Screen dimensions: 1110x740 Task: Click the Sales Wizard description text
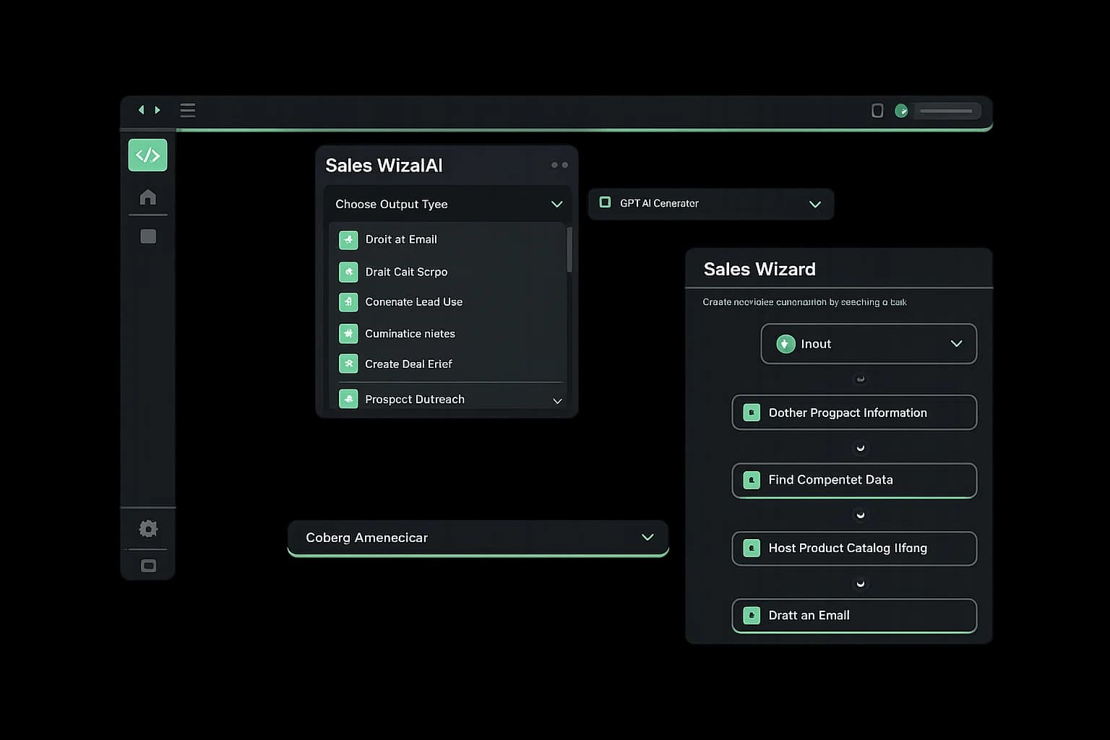[804, 302]
